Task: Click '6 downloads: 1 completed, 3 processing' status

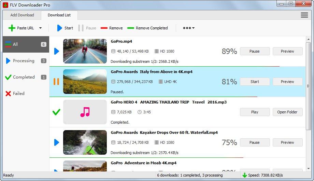Action: [190, 175]
